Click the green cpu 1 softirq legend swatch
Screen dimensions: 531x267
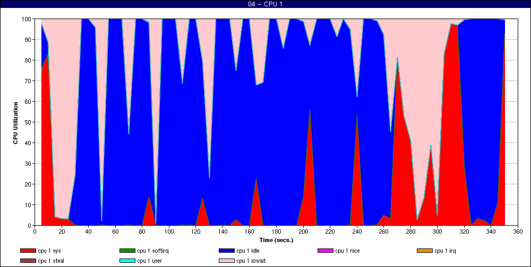[127, 251]
